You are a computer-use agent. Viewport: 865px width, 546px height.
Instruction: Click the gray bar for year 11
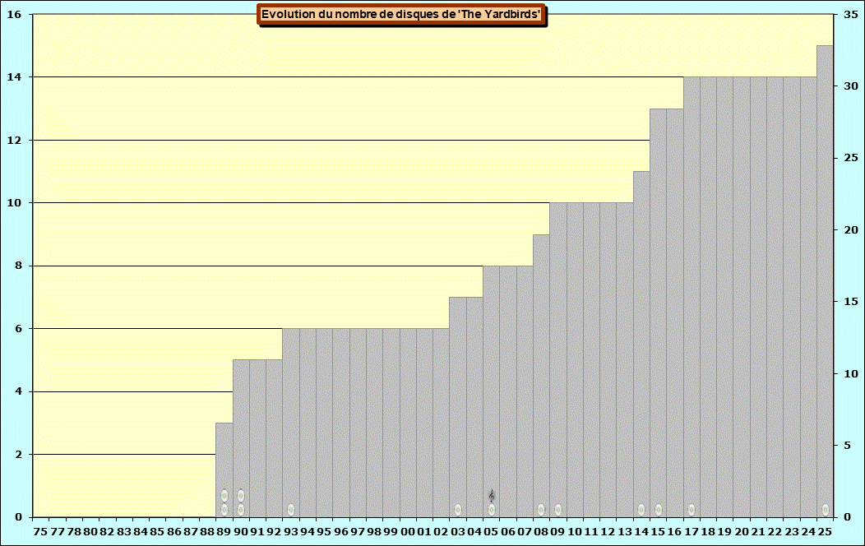pos(591,360)
